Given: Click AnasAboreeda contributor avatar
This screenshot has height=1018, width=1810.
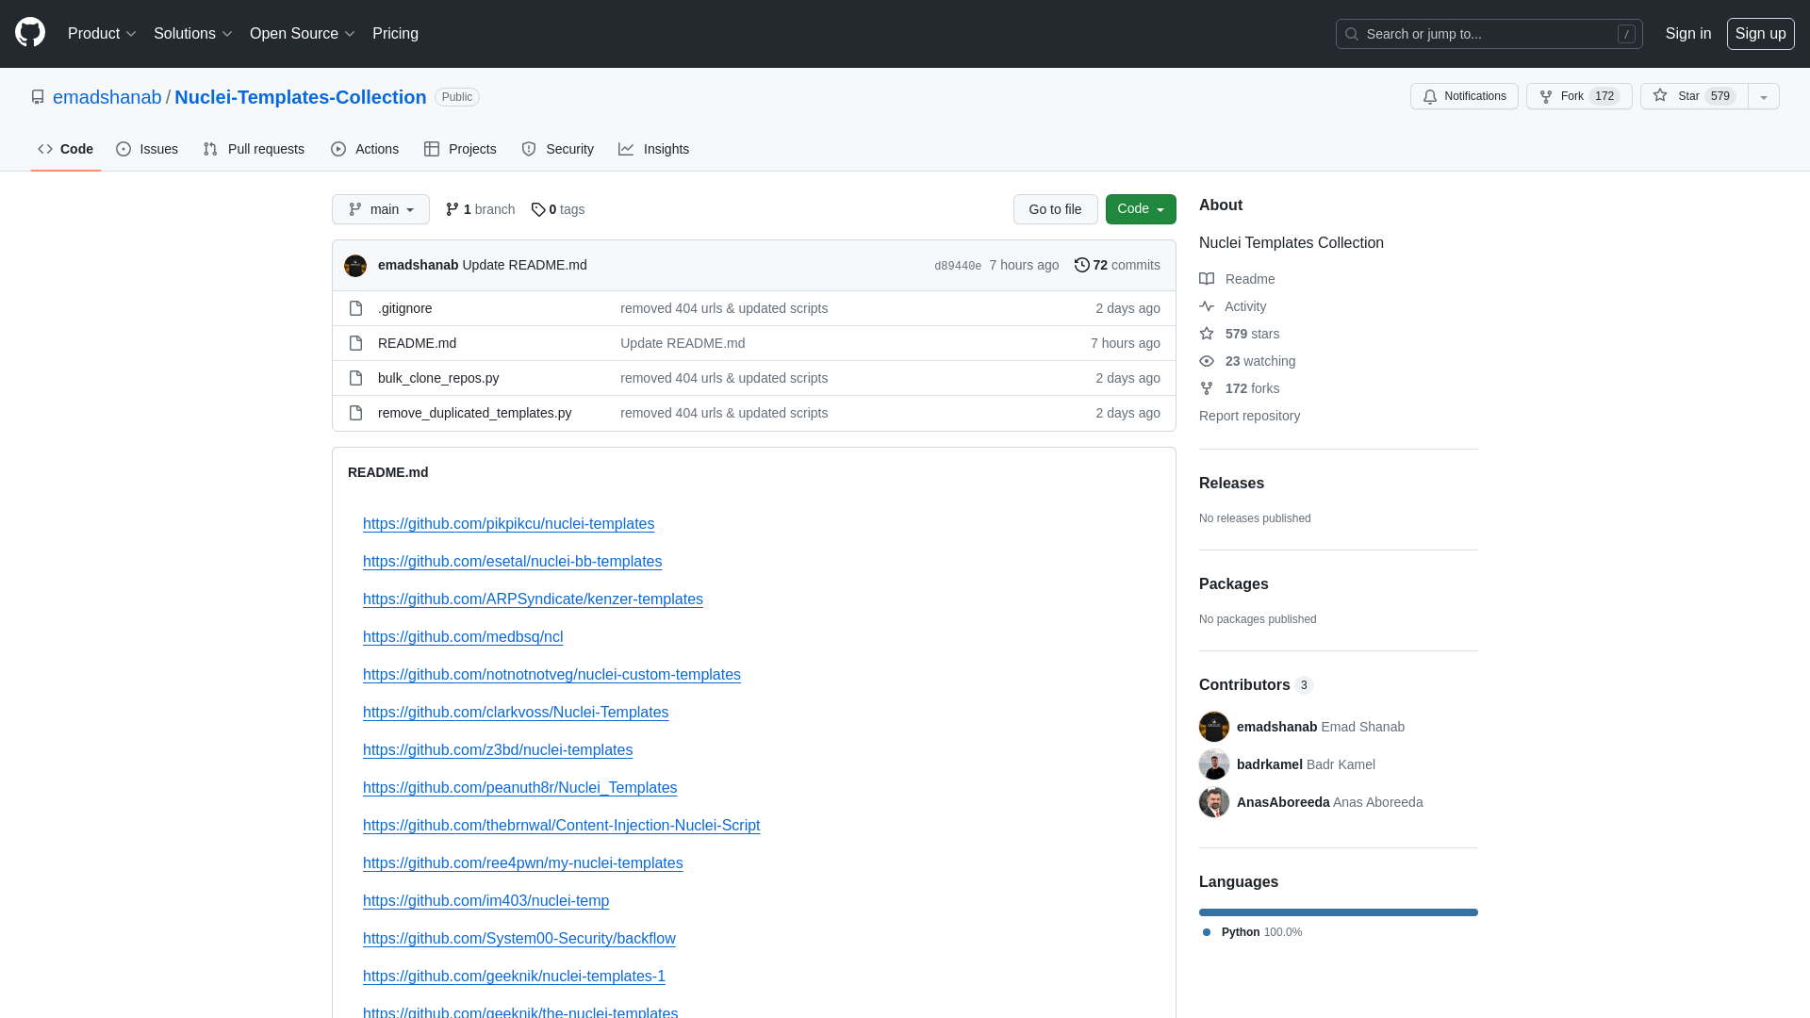Looking at the screenshot, I should tap(1214, 802).
